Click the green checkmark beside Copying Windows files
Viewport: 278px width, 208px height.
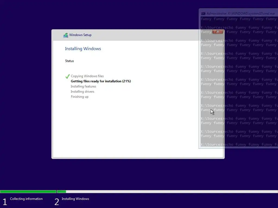coord(67,76)
